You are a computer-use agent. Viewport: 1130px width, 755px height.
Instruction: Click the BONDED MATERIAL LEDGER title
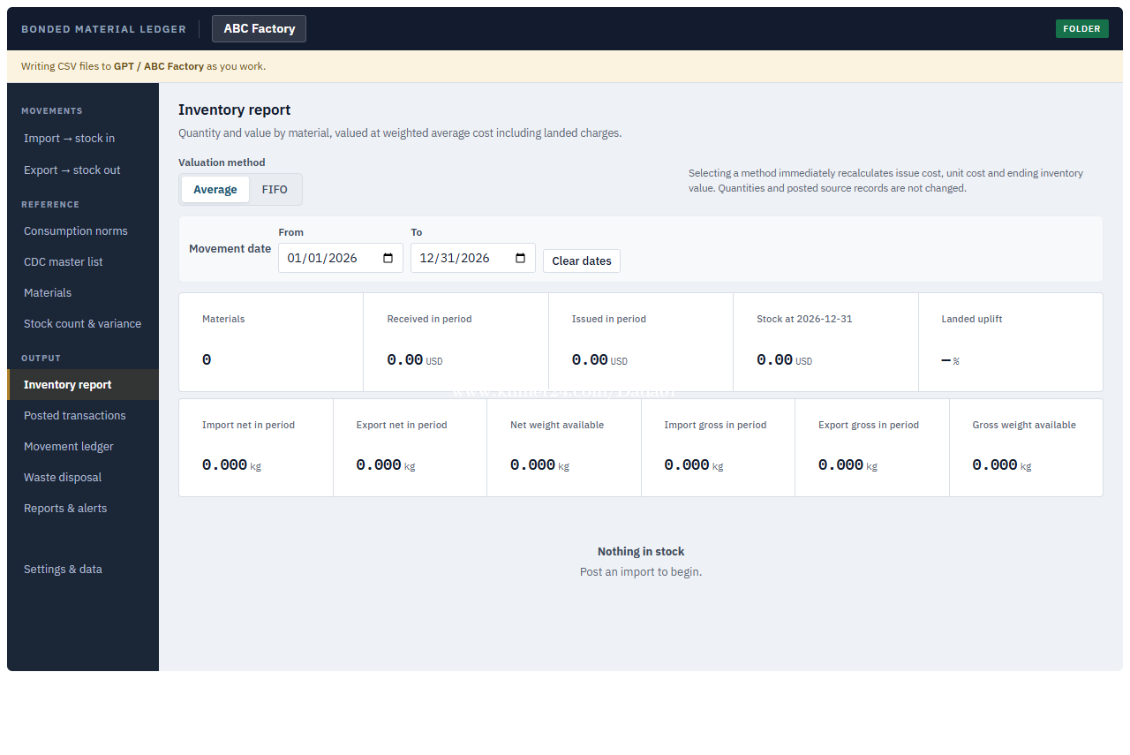click(x=104, y=29)
